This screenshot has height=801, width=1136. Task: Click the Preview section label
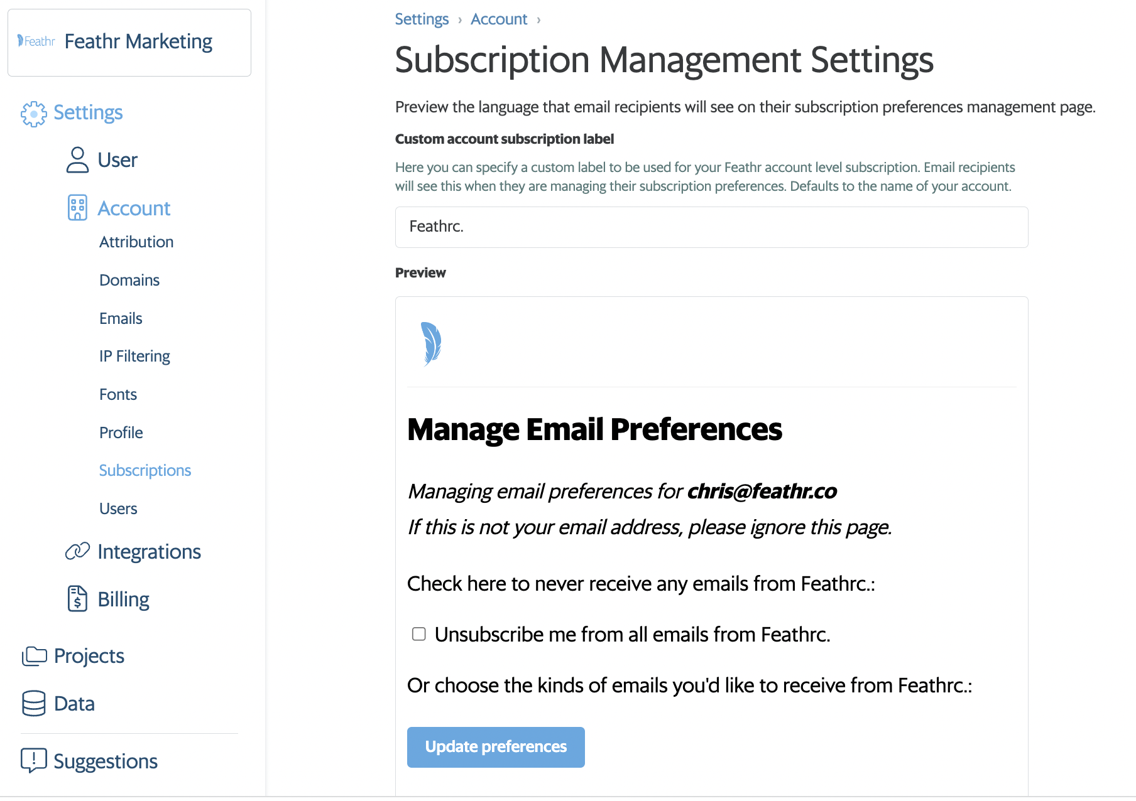click(x=420, y=272)
